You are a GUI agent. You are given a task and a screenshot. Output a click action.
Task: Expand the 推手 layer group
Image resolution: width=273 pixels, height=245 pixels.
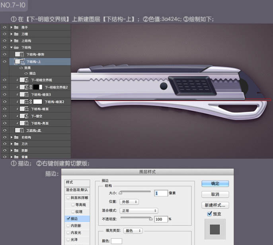pos(11,27)
